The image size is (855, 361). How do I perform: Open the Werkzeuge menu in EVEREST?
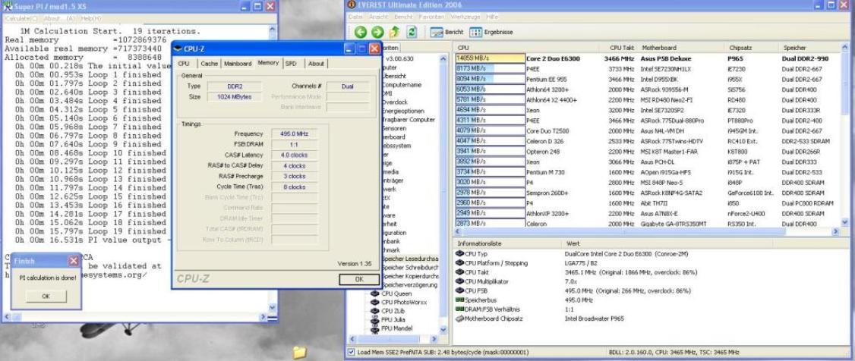click(465, 17)
